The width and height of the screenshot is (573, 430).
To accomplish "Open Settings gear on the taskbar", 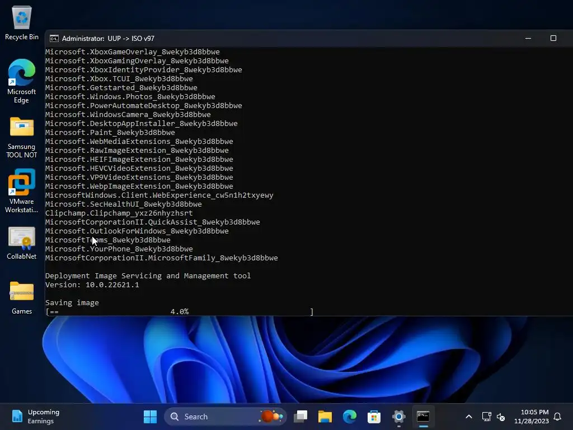I will 398,417.
